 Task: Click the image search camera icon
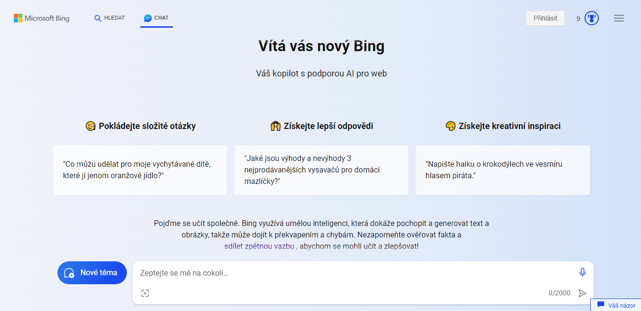[x=145, y=293]
